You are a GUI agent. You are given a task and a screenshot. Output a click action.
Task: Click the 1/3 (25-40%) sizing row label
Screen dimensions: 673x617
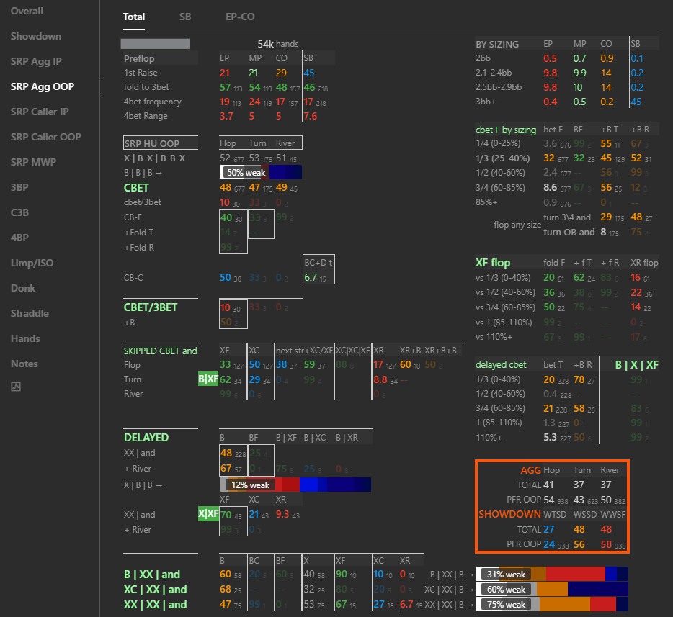pos(502,158)
